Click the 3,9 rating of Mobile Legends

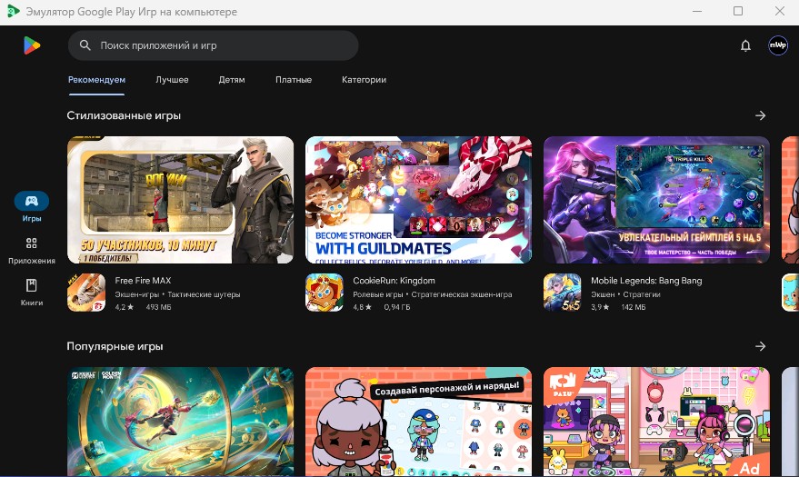(600, 307)
